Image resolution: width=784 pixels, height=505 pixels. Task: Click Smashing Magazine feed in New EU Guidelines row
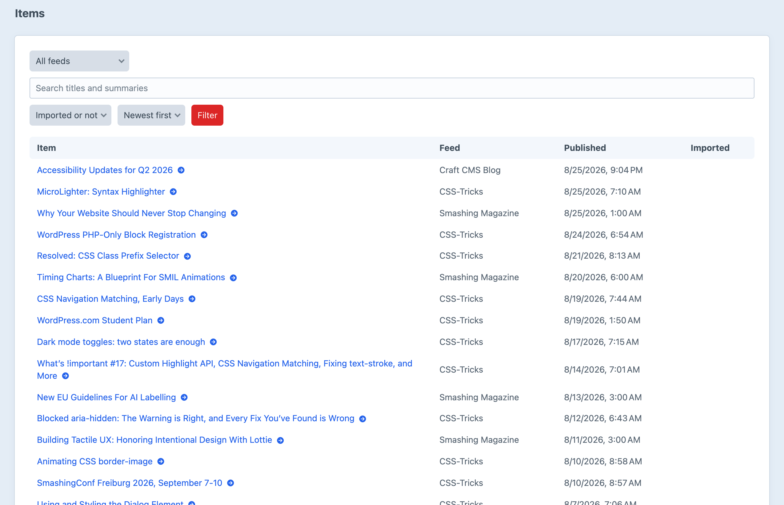[479, 398]
